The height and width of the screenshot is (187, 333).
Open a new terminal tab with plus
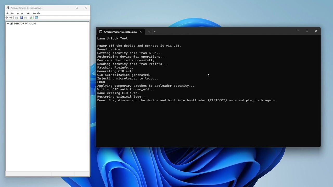coord(149,32)
